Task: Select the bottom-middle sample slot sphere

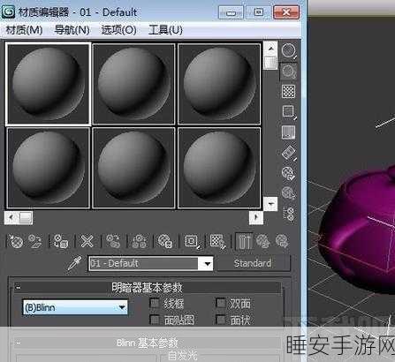Action: point(133,168)
